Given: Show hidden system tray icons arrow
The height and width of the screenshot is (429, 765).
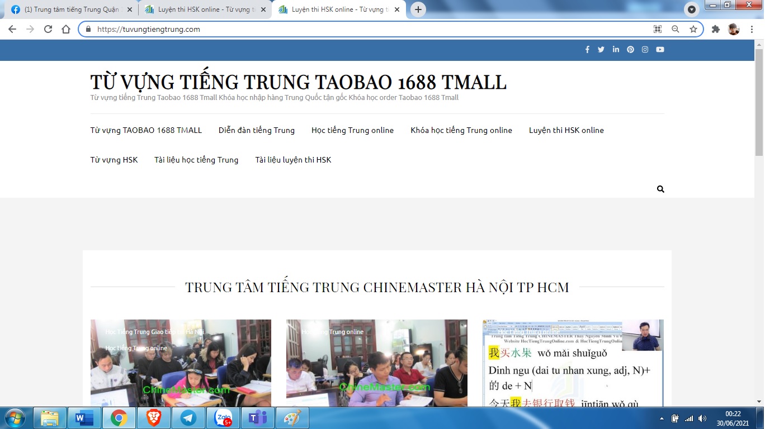Looking at the screenshot, I should click(662, 418).
